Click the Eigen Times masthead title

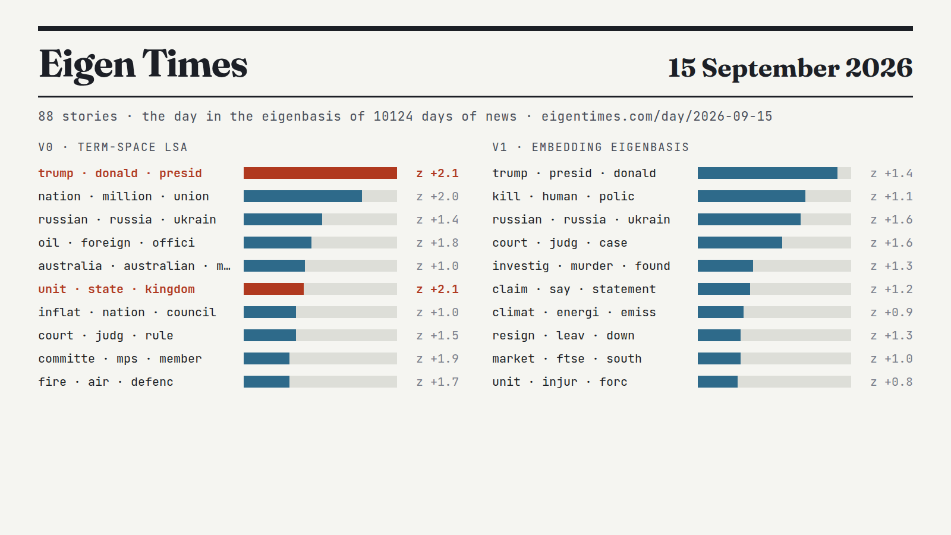[143, 64]
